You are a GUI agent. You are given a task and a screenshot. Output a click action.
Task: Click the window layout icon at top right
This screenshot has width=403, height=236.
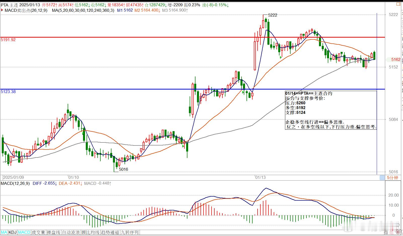[398, 4]
